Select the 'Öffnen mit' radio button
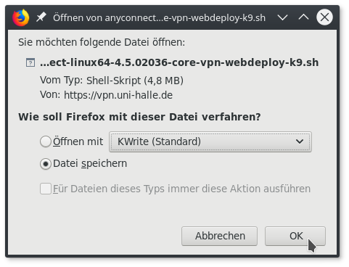 point(46,141)
